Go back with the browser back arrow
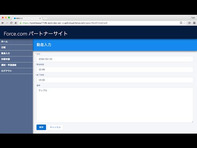This screenshot has width=197, height=148. (x=2, y=23)
